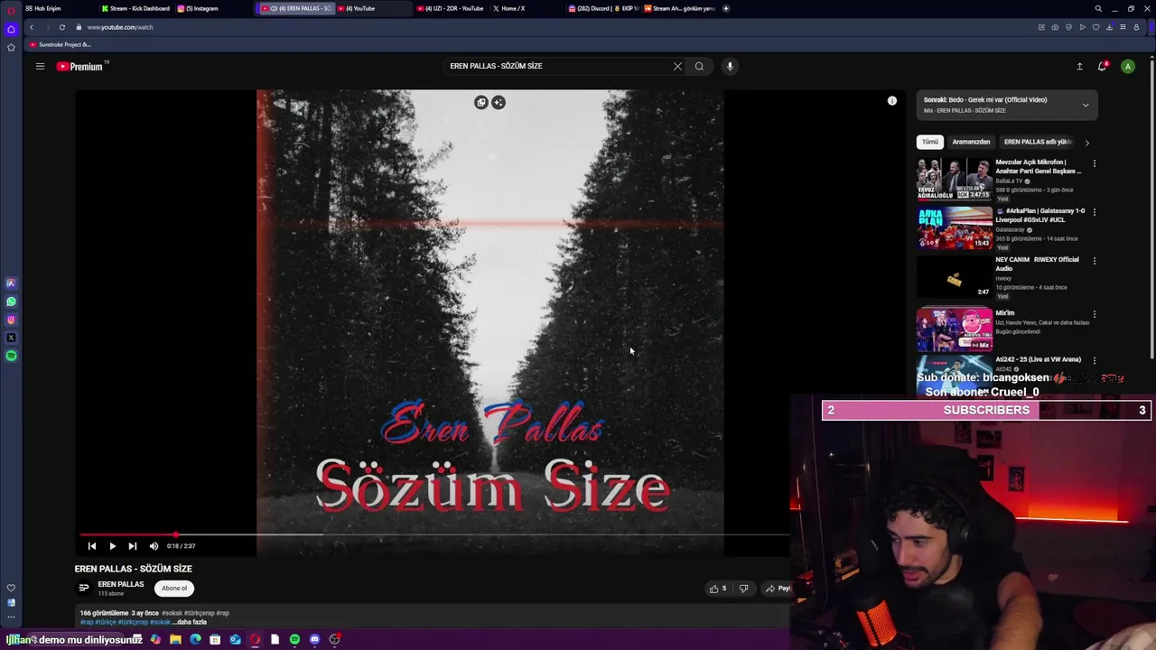
Task: Clear the search box with X
Action: click(x=677, y=66)
